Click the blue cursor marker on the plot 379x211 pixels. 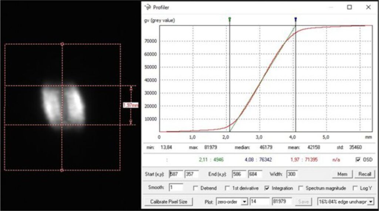pyautogui.click(x=295, y=19)
